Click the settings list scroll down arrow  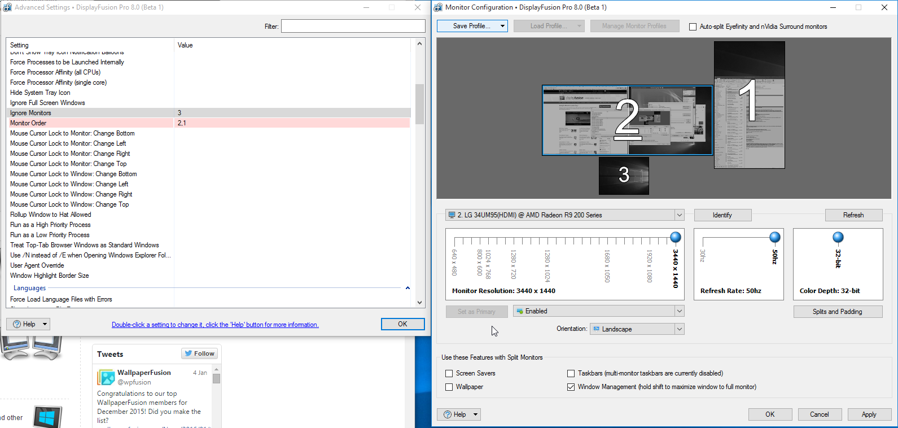click(419, 303)
